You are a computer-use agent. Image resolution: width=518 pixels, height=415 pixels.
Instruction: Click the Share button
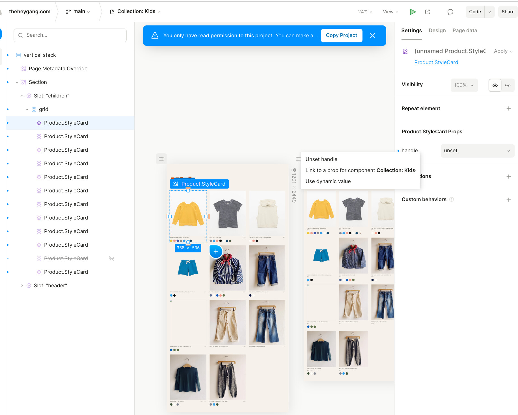click(508, 12)
